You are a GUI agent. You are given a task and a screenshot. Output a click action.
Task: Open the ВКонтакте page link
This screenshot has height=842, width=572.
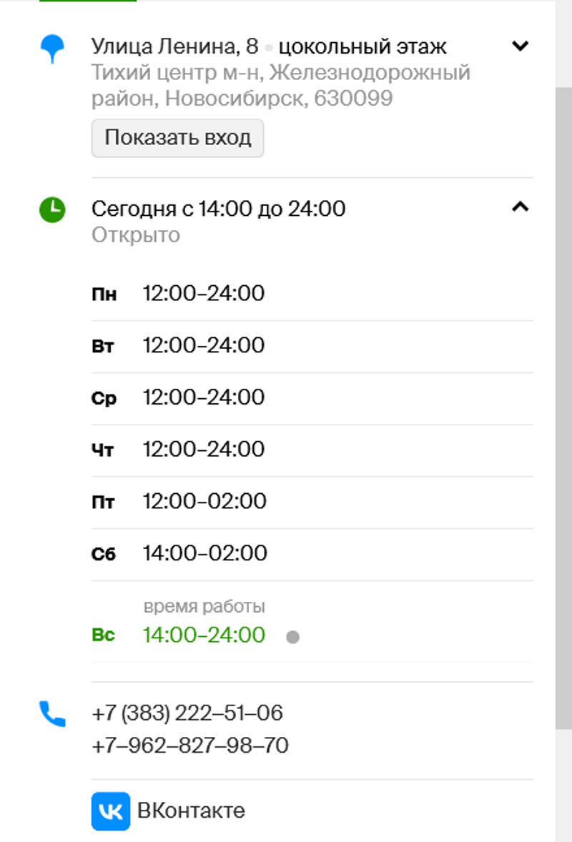pos(191,811)
